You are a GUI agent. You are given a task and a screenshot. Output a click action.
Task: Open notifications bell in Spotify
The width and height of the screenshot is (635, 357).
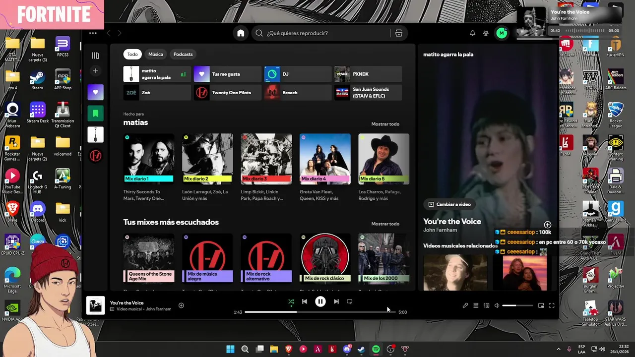(x=472, y=33)
